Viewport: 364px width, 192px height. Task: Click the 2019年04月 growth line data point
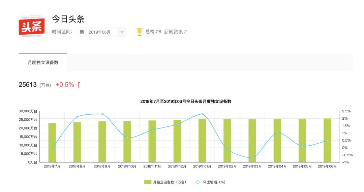coord(277,133)
